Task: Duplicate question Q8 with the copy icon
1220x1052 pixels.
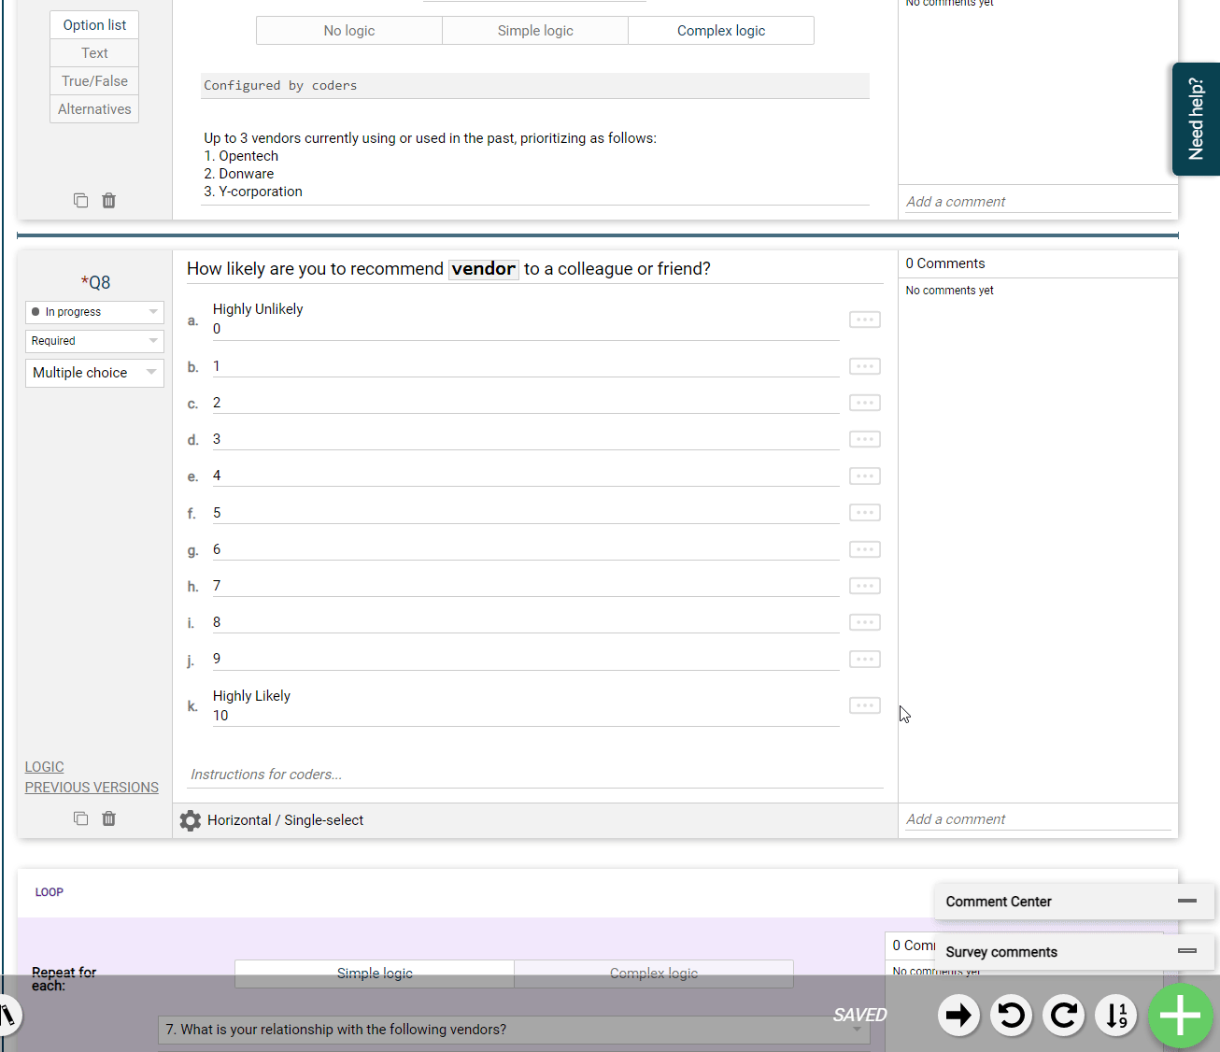Action: pyautogui.click(x=80, y=818)
